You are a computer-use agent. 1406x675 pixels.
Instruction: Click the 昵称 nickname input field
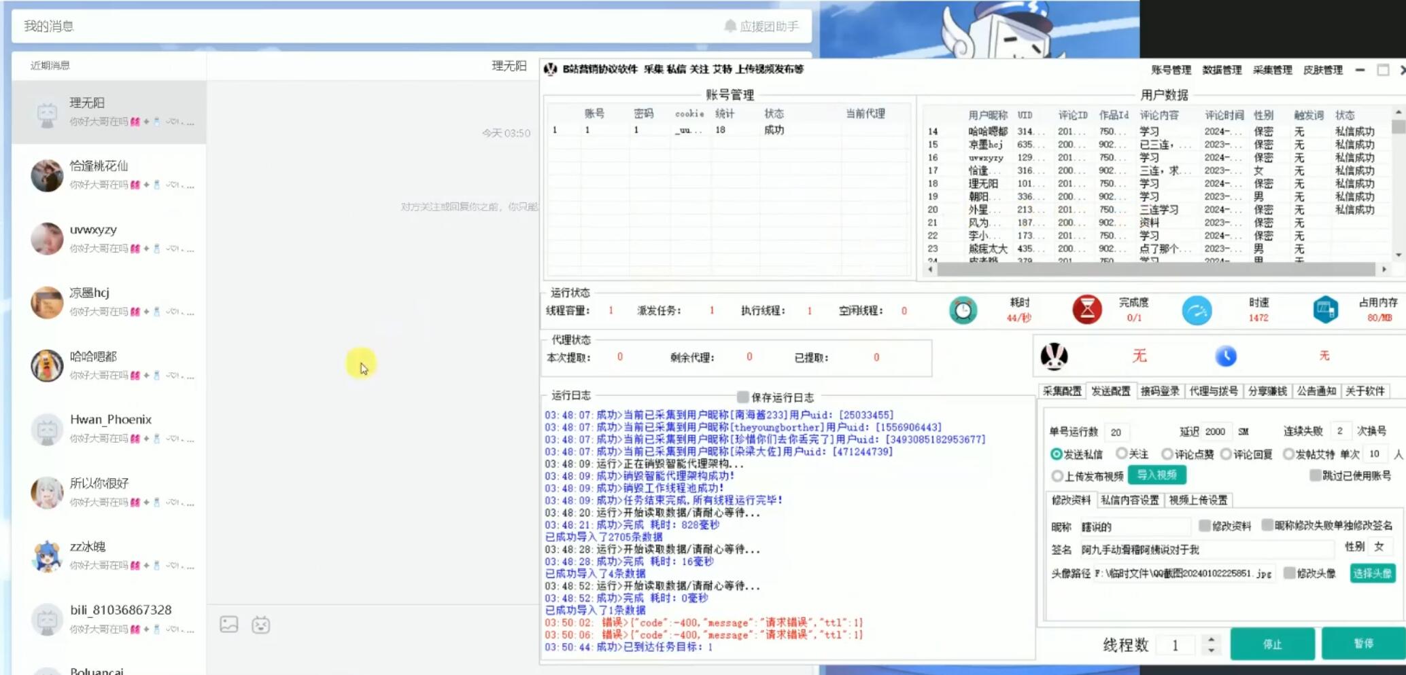(x=1134, y=527)
